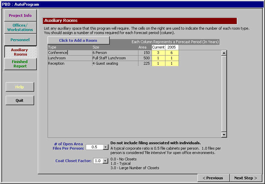Open the Project Info tab
The image size is (265, 184).
pos(20,16)
